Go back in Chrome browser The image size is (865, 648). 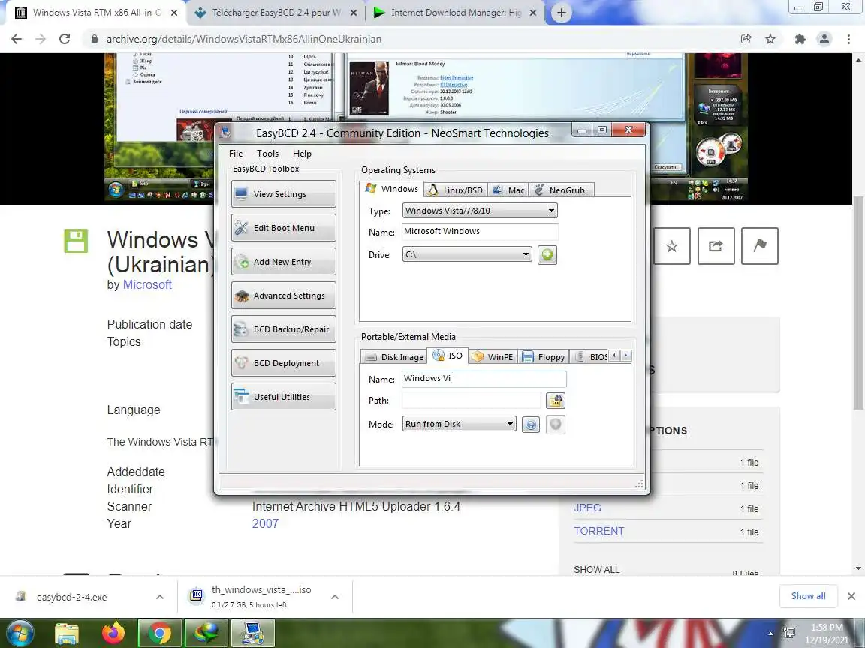click(17, 39)
